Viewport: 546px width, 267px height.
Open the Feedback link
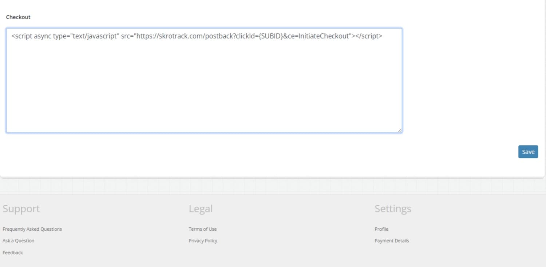point(12,253)
